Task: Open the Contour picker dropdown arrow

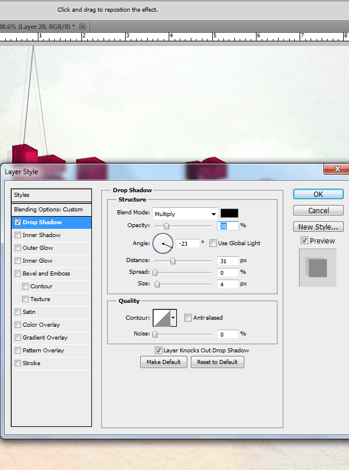Action: click(x=173, y=318)
